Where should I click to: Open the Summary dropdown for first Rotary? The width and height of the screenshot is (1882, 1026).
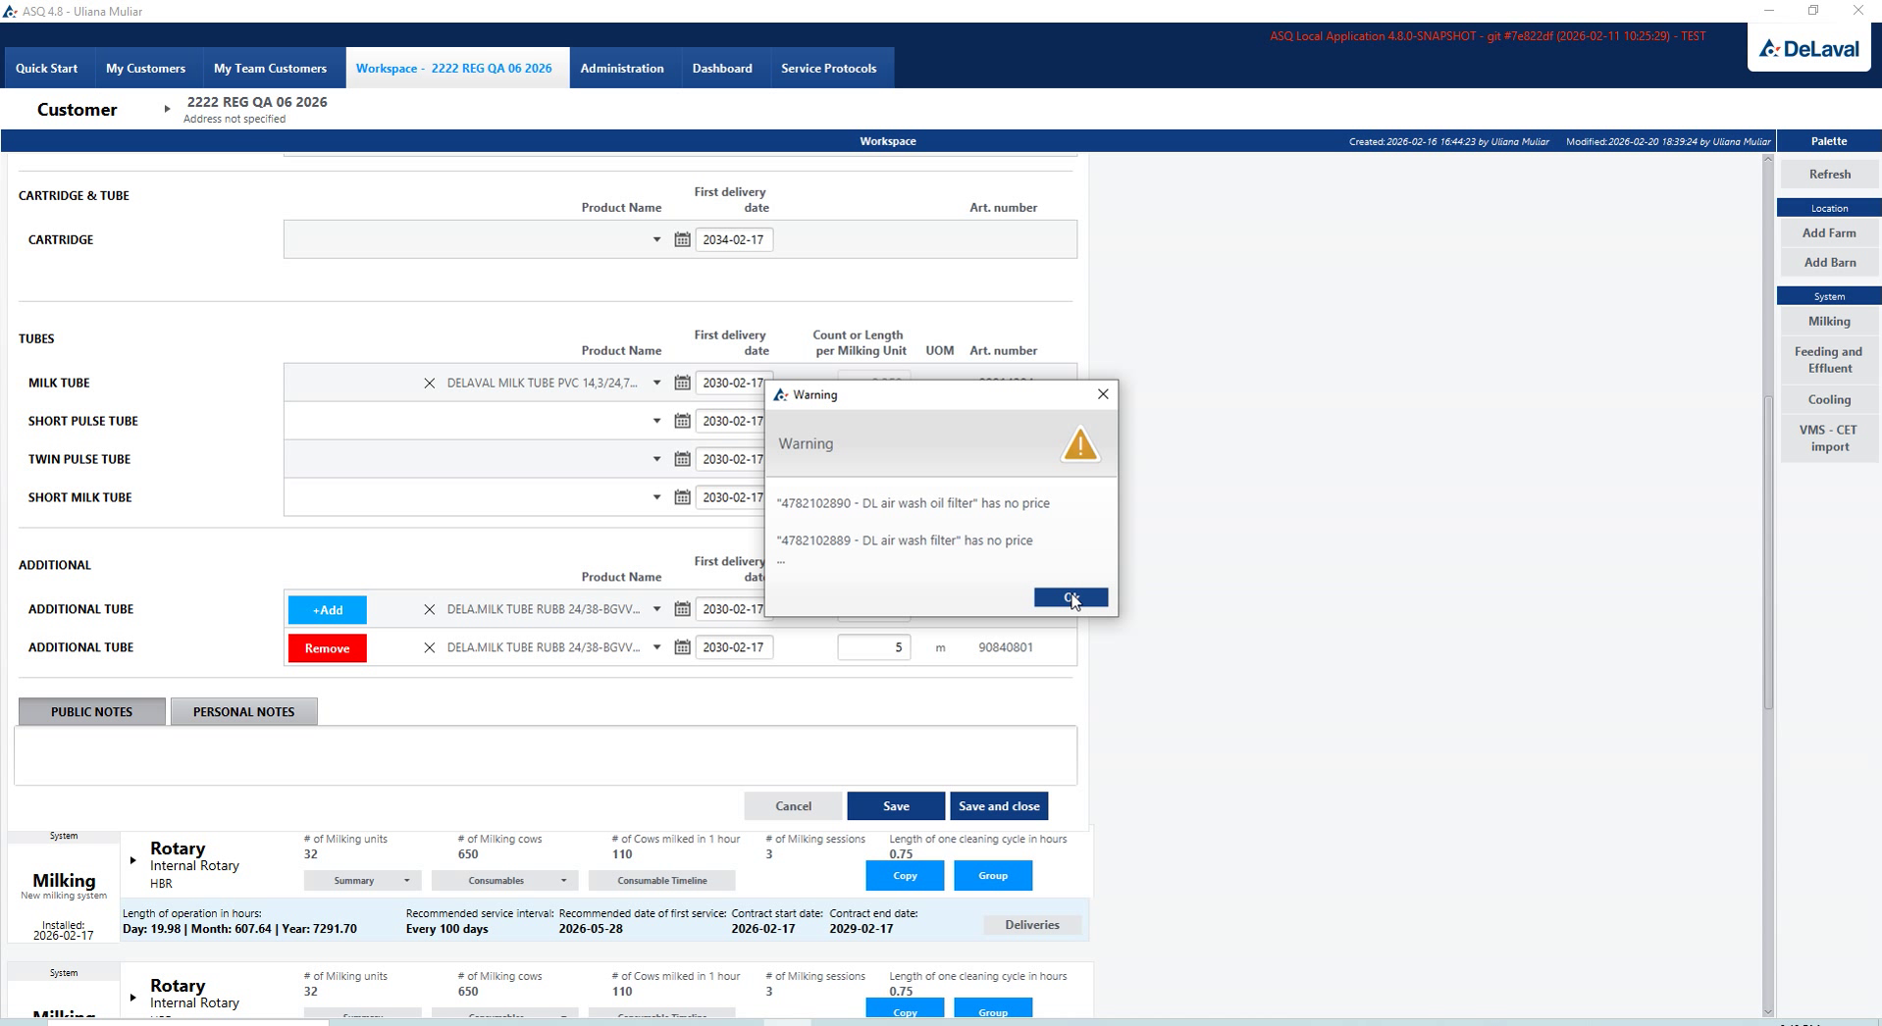[362, 880]
